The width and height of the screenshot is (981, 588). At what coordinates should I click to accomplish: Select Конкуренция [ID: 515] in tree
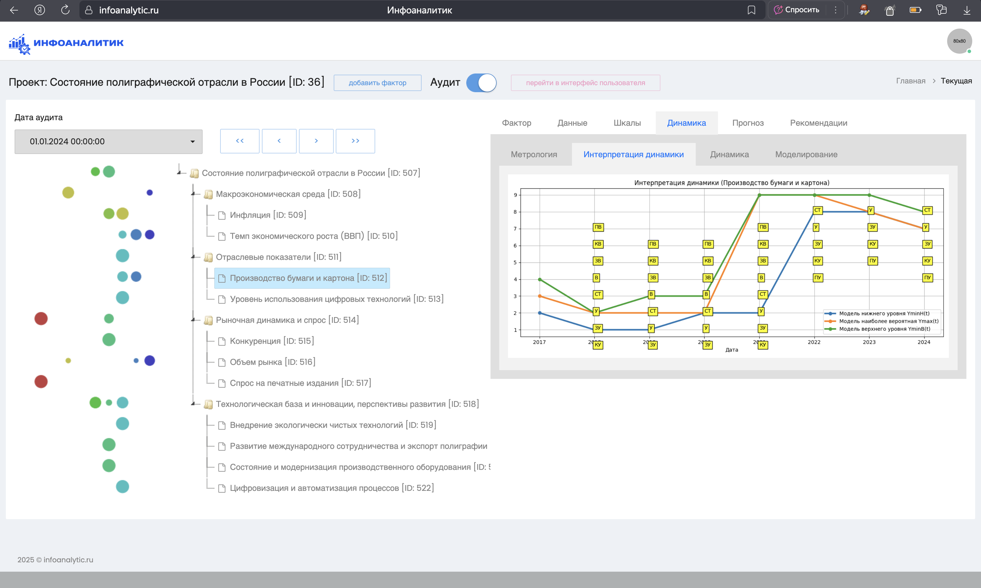(x=272, y=341)
